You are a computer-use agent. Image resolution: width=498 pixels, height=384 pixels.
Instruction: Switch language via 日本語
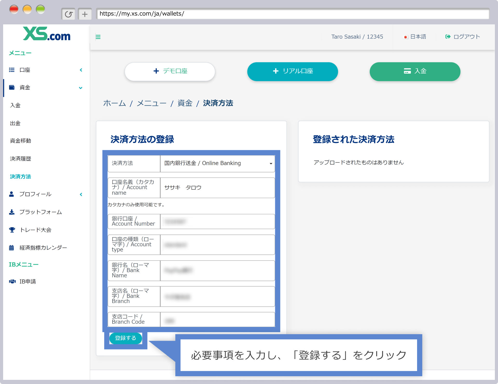click(418, 37)
